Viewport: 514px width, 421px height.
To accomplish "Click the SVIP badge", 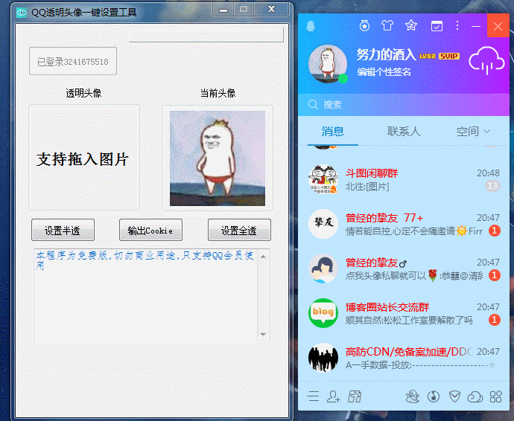I will [x=449, y=56].
